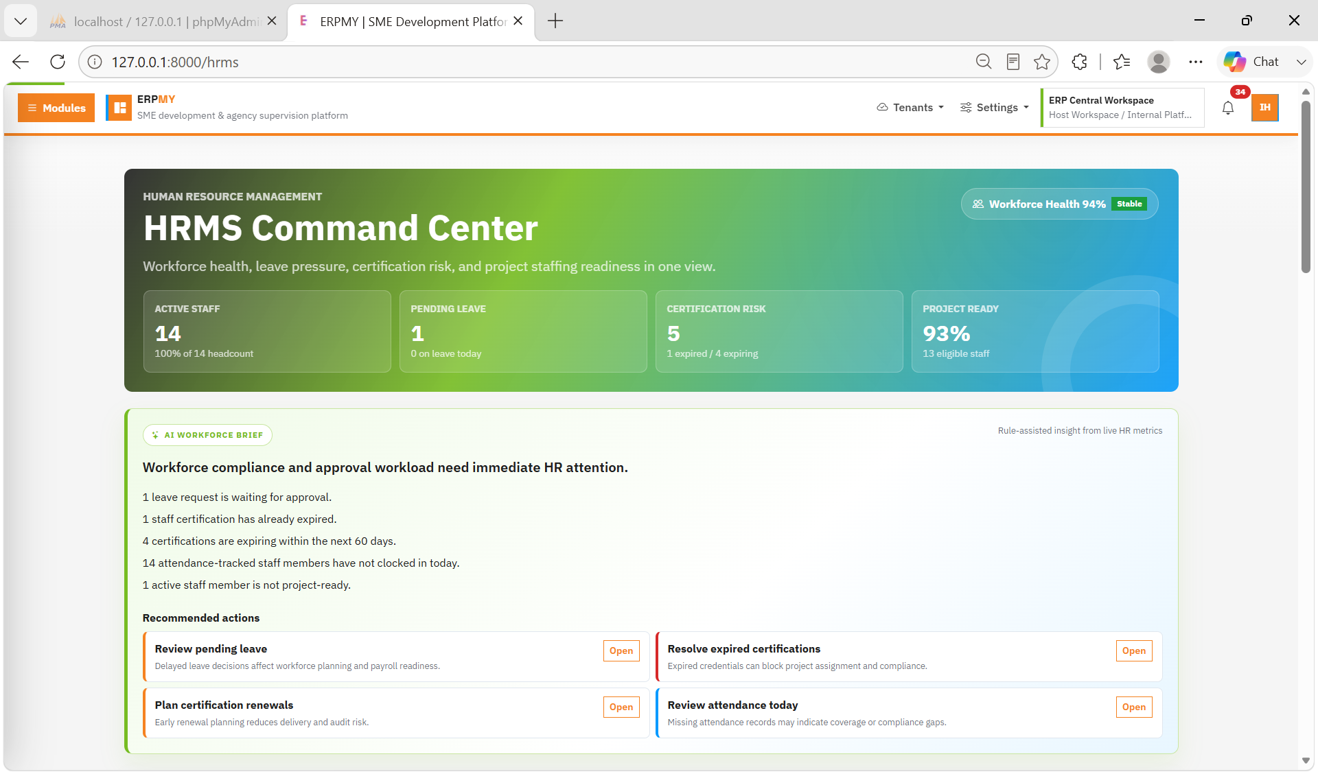Click '4 certifications are expiring' line

click(x=269, y=541)
